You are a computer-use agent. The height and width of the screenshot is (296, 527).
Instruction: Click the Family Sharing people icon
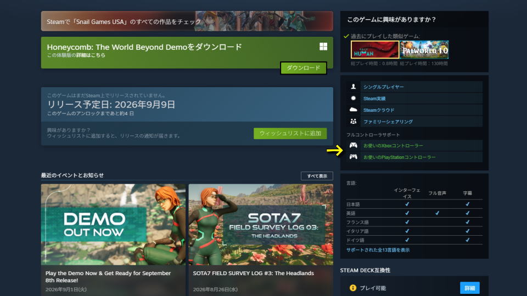[353, 122]
